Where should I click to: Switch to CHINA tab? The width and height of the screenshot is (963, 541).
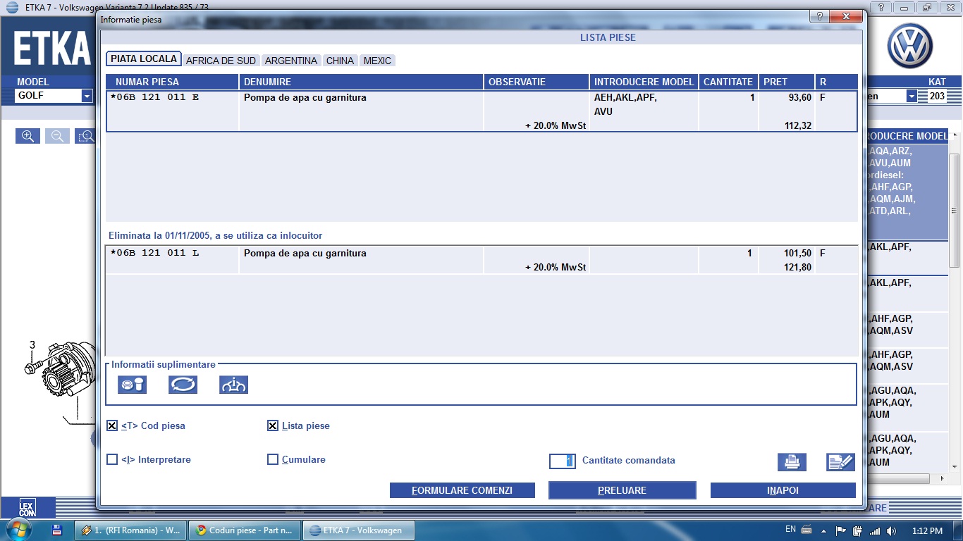coord(340,61)
